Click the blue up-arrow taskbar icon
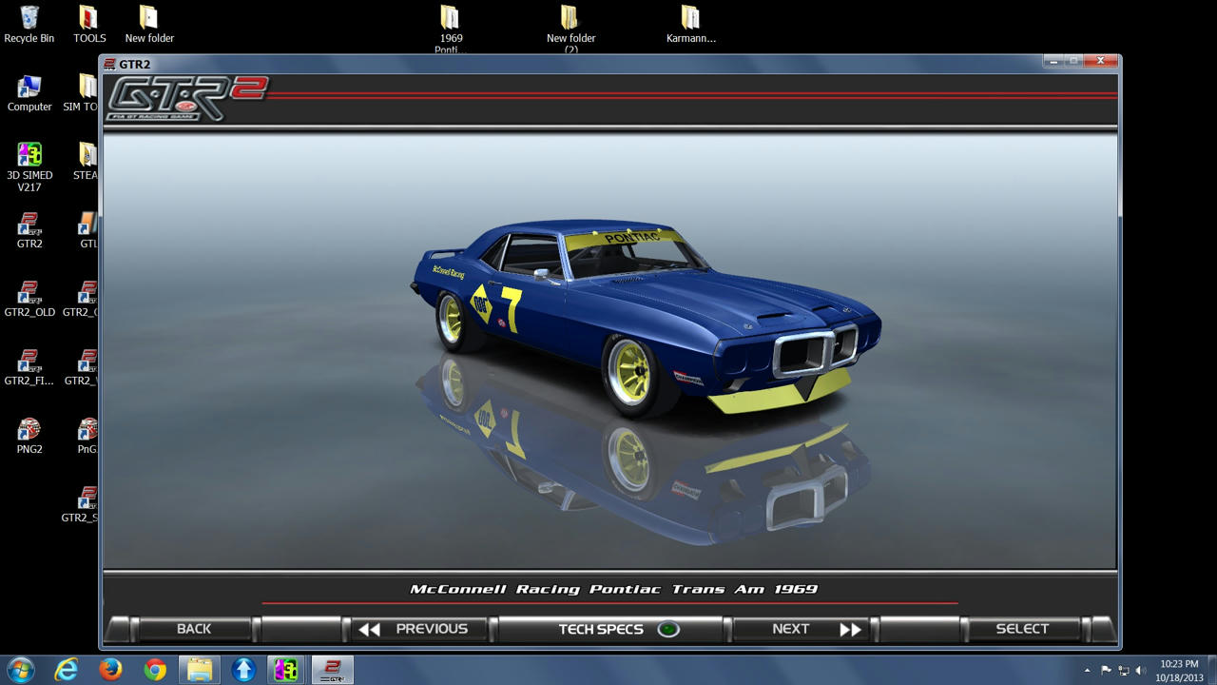 click(x=243, y=670)
